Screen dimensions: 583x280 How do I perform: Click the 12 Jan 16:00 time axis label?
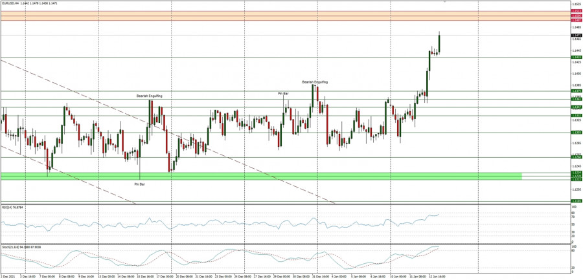(437, 277)
